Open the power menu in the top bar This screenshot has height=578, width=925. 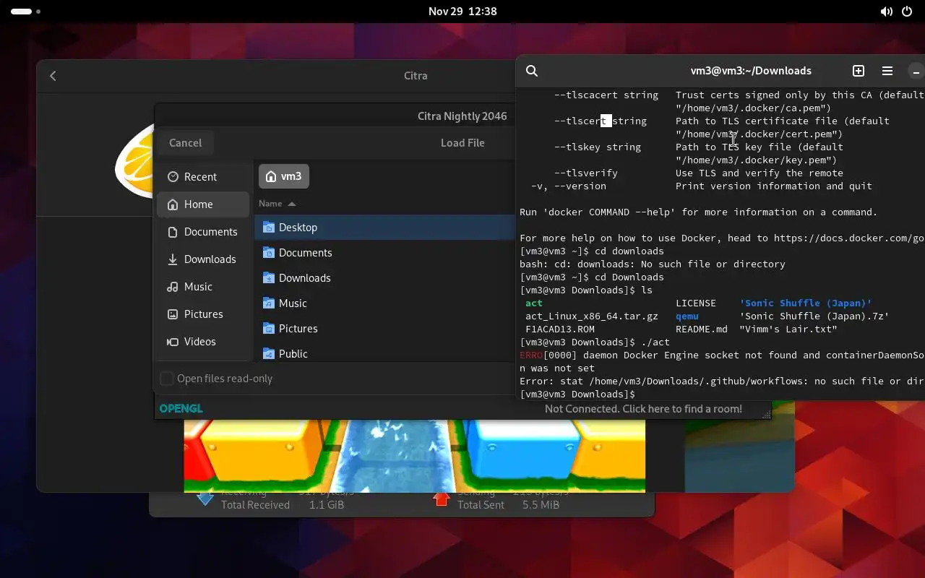point(908,12)
